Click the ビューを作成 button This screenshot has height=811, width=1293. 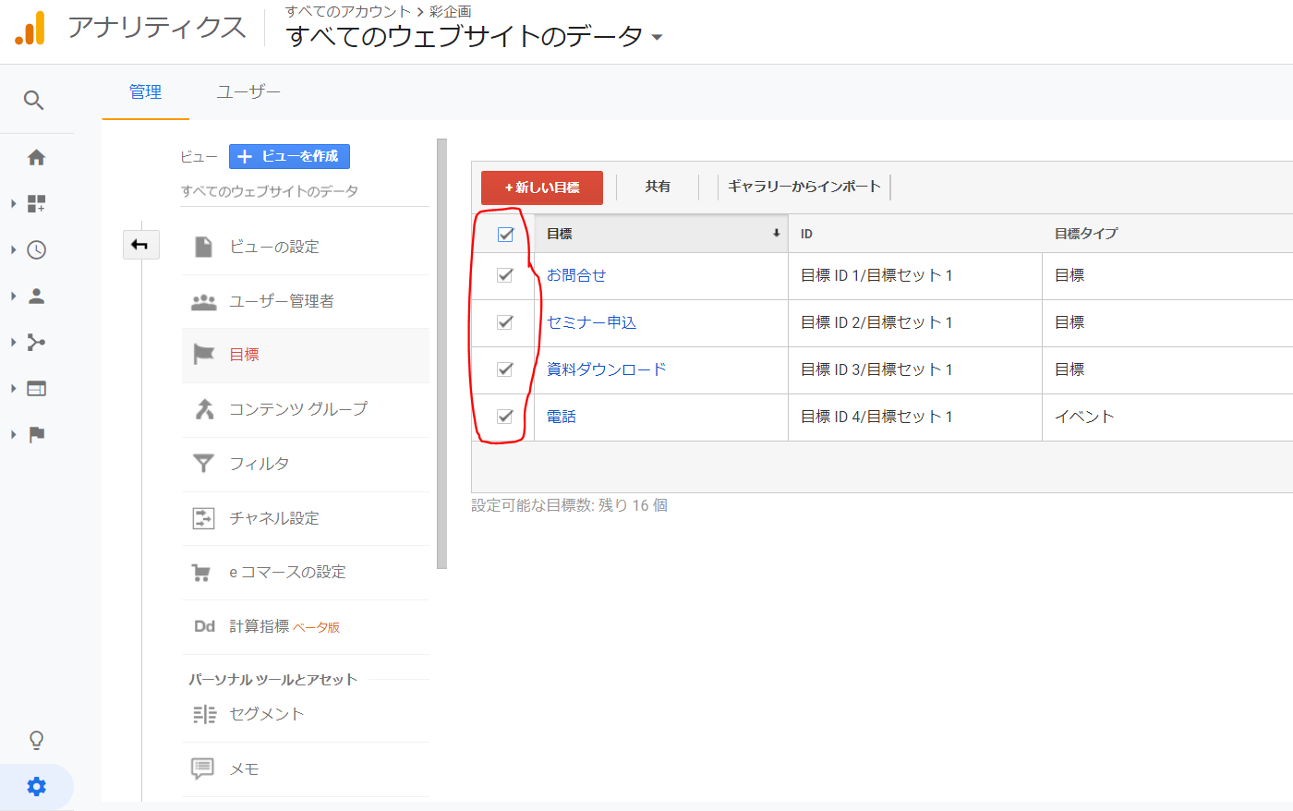pos(289,156)
